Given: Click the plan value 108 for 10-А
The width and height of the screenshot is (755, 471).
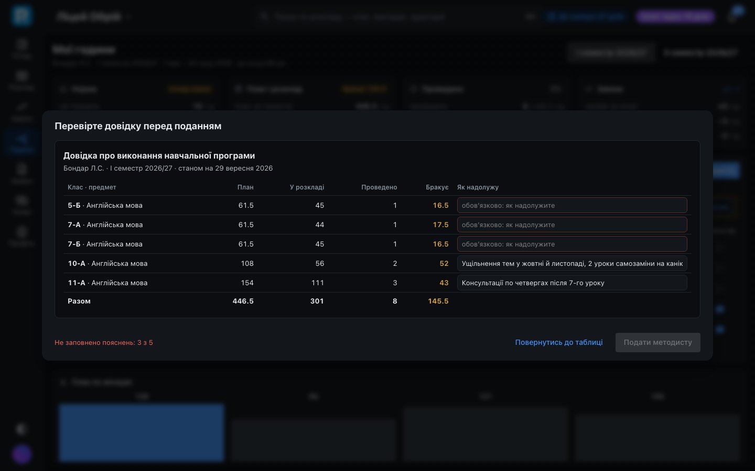Looking at the screenshot, I should [x=247, y=263].
